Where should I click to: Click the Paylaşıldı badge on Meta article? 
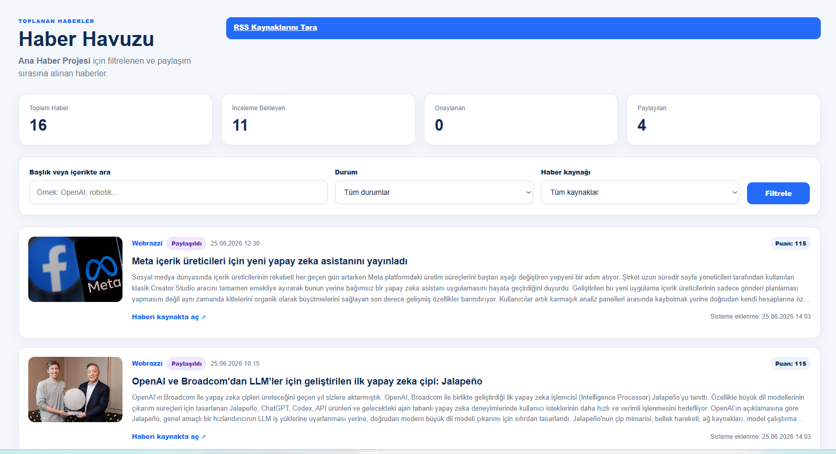tap(186, 243)
